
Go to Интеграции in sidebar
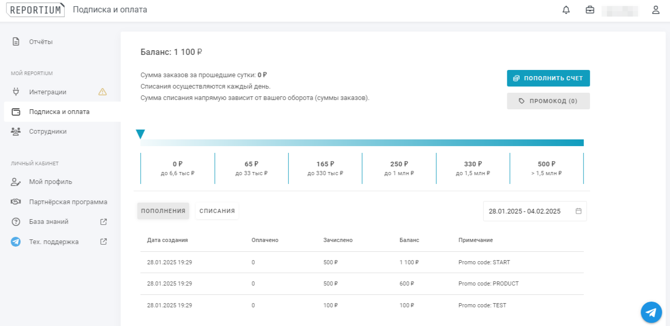point(48,92)
